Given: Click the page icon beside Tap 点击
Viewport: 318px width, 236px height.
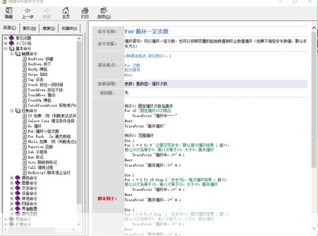Looking at the screenshot, I should 25,80.
